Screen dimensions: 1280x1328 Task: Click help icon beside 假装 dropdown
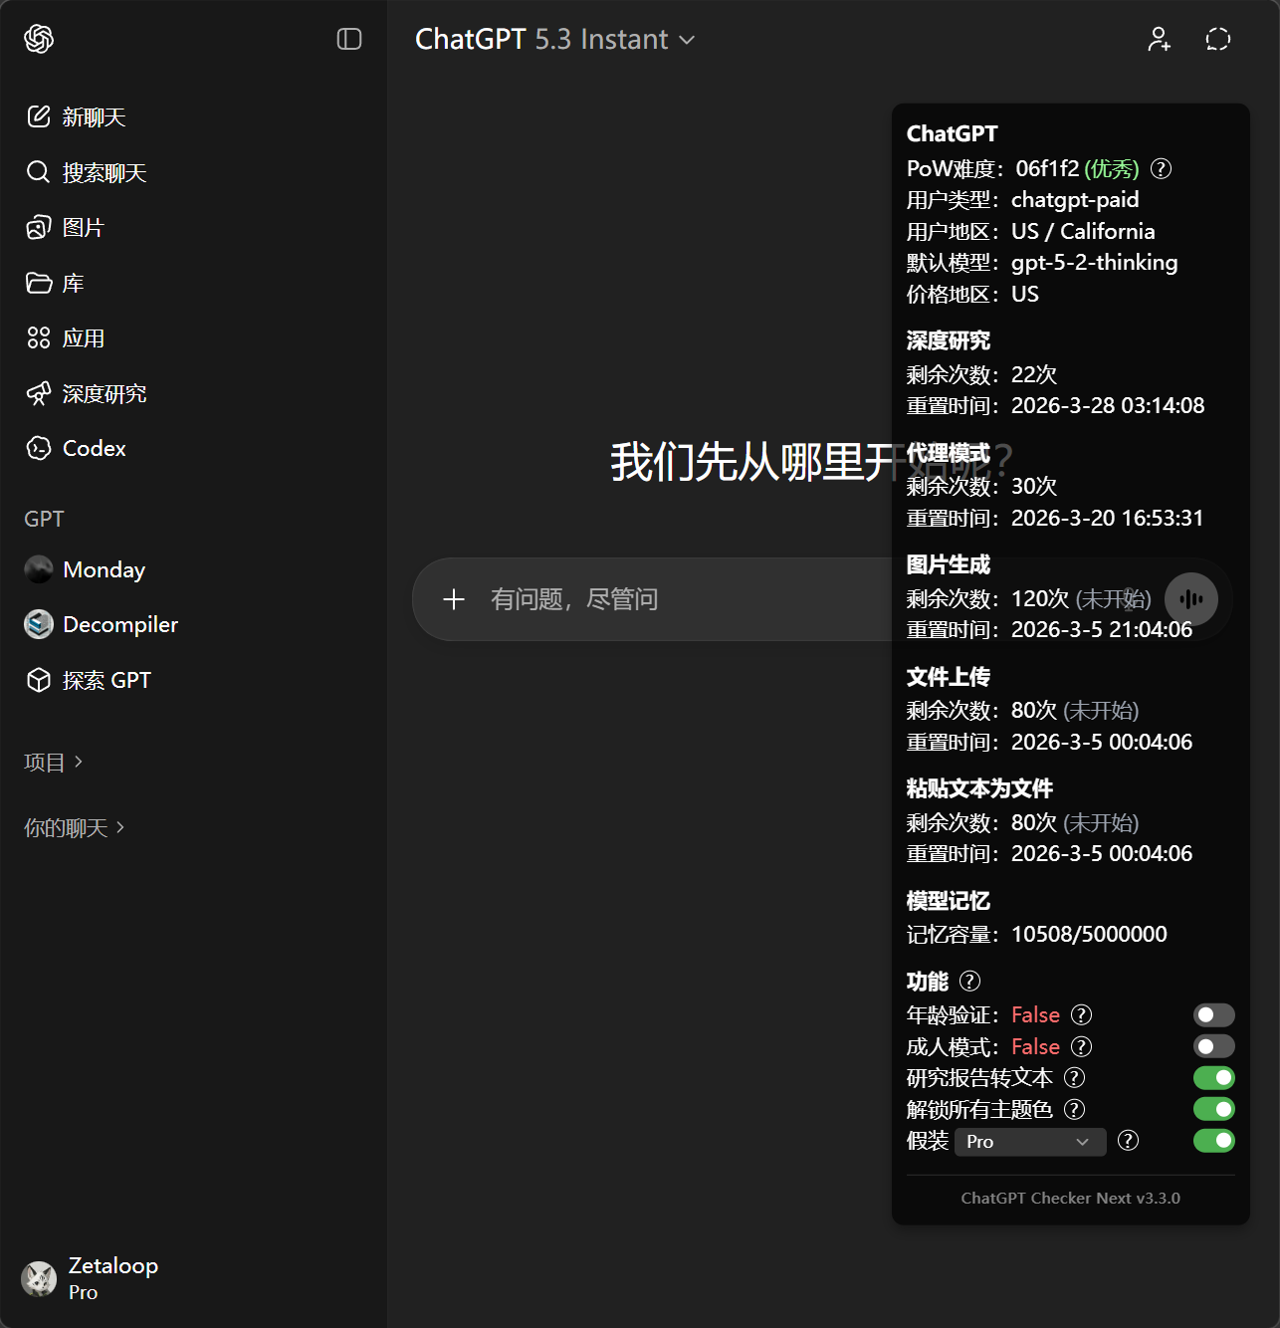click(1128, 1141)
